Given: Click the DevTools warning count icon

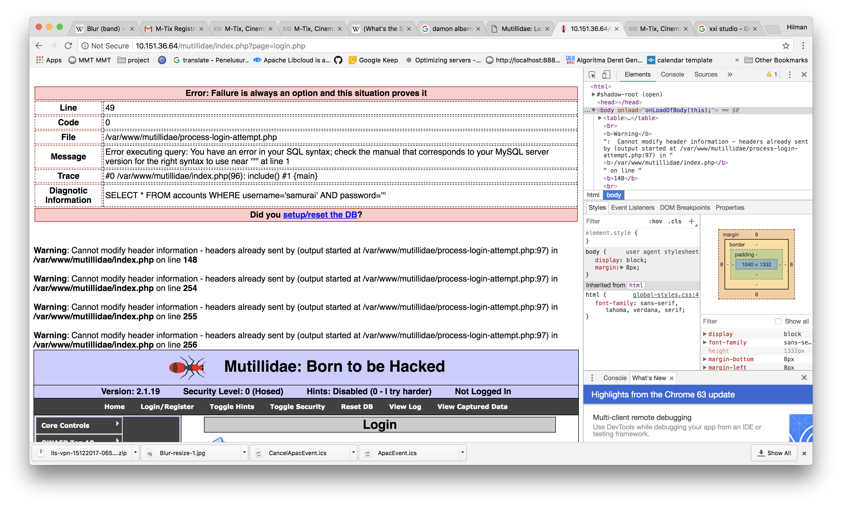Looking at the screenshot, I should (772, 74).
